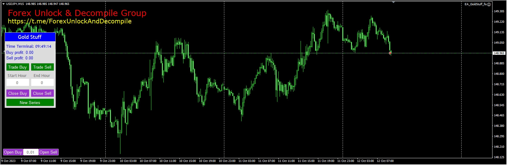The image size is (507, 165).
Task: Click the current price label 148.965
Action: [499, 53]
